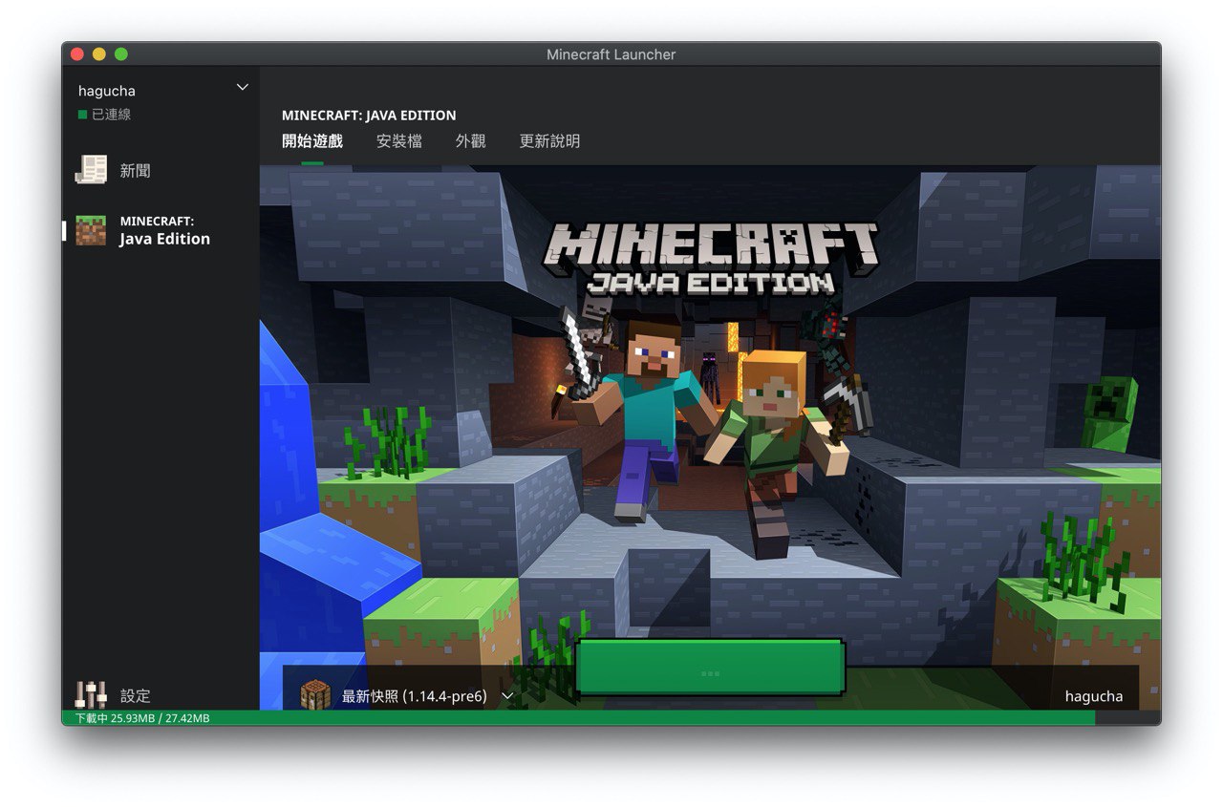This screenshot has height=807, width=1223.
Task: Click the hagucha player name at bottom right
Action: pos(1094,696)
